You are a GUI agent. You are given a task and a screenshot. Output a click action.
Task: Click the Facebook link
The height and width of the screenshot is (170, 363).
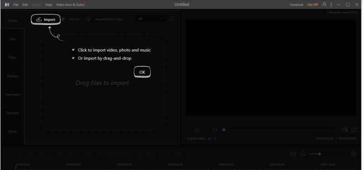point(296,5)
